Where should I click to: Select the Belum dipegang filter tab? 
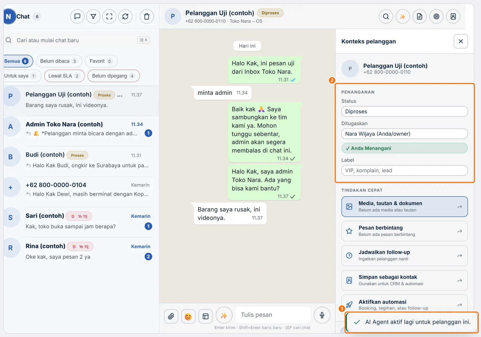click(114, 76)
